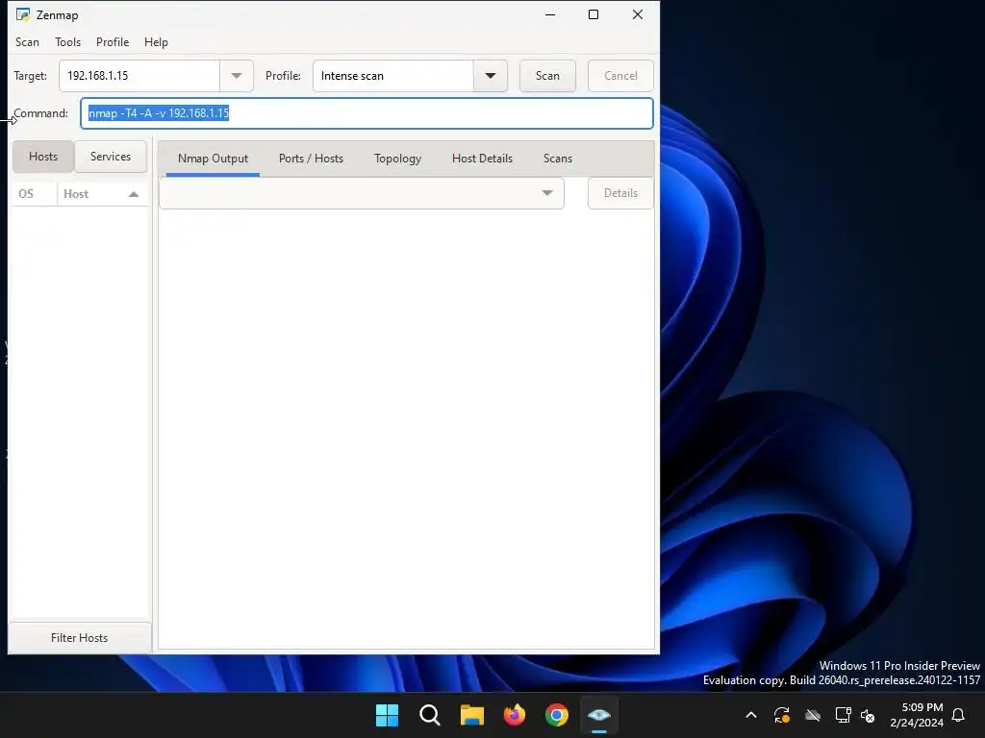Screen dimensions: 985x738
Task: Select the Services view button
Action: point(111,157)
